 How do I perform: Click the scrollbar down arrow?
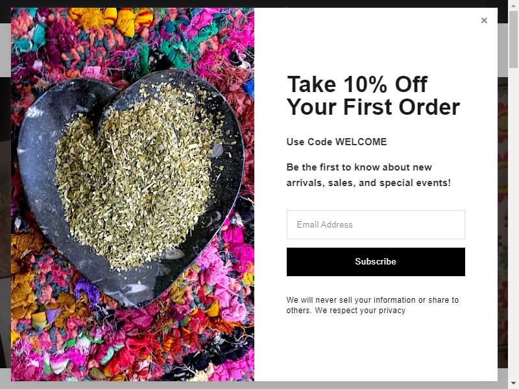coord(513,384)
